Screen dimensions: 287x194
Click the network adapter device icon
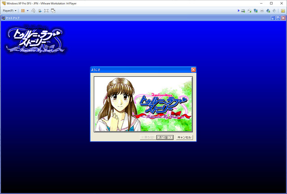click(256, 11)
